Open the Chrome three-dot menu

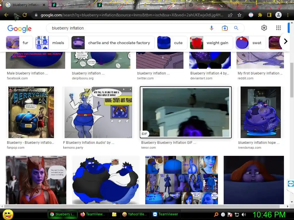(x=288, y=15)
